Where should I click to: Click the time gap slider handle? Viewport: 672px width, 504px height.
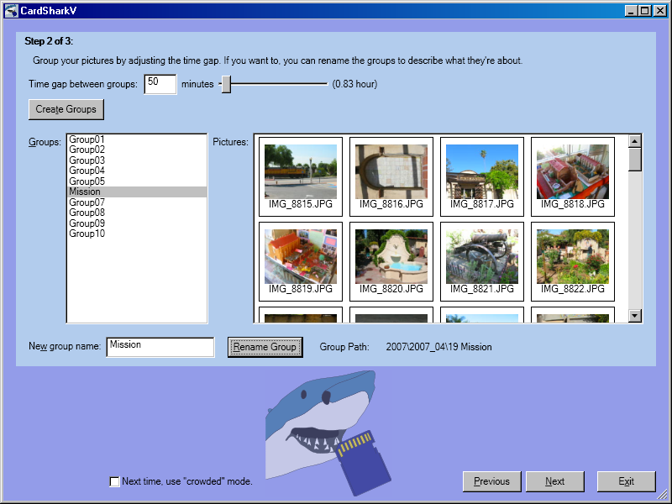click(x=226, y=84)
